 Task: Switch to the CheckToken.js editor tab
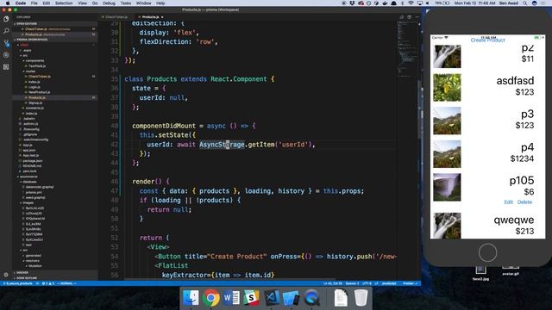[x=116, y=17]
